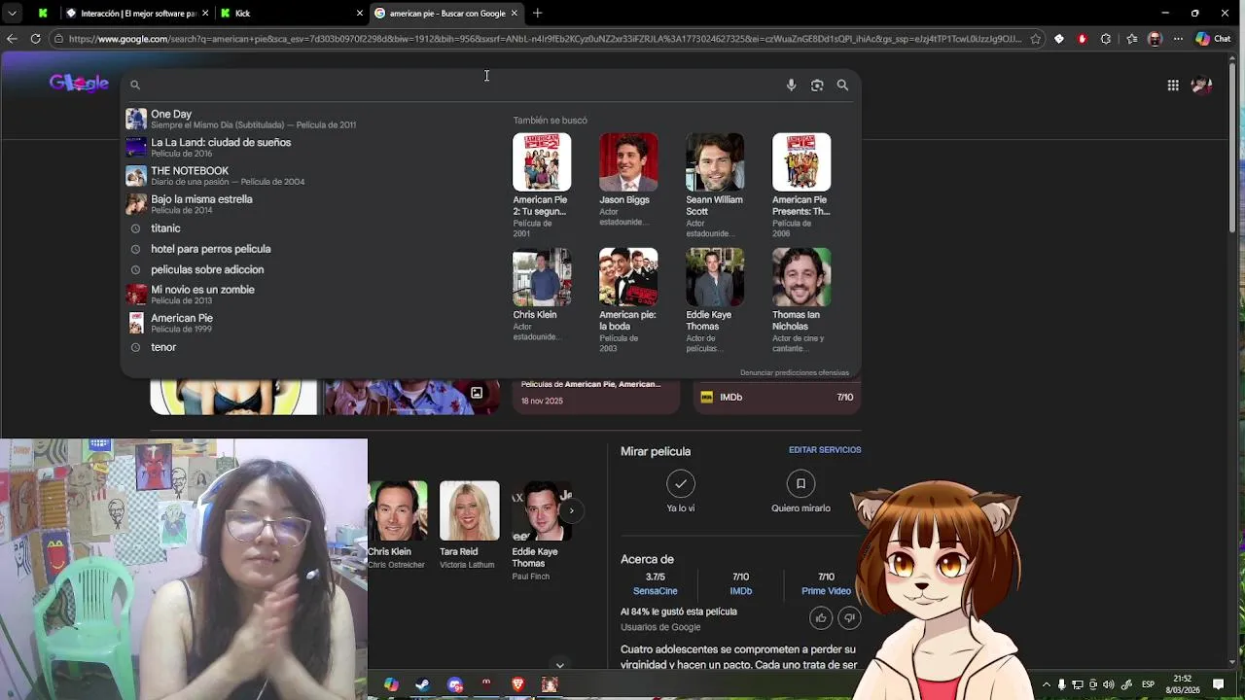Image resolution: width=1245 pixels, height=700 pixels.
Task: Click the thumbs down dislike button
Action: click(x=849, y=617)
